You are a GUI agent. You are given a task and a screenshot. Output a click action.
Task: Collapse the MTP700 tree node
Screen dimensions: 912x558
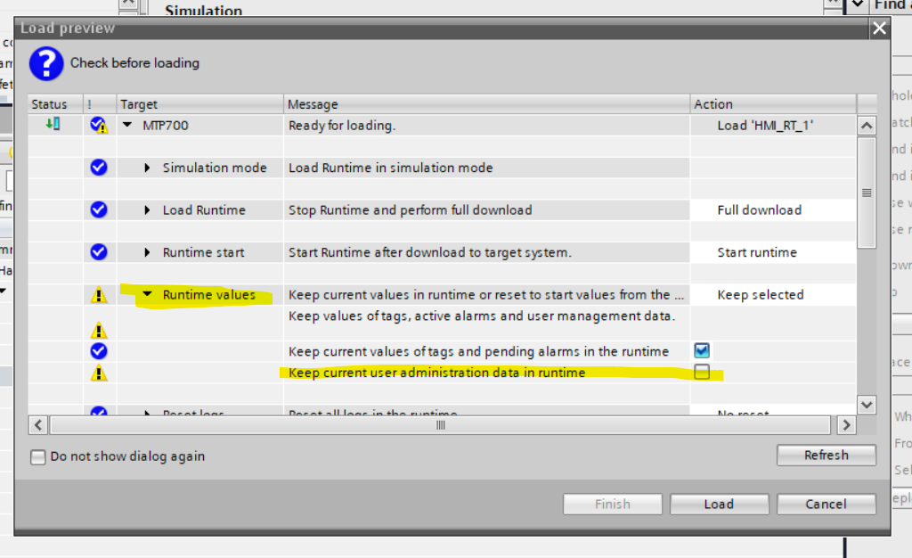(127, 126)
